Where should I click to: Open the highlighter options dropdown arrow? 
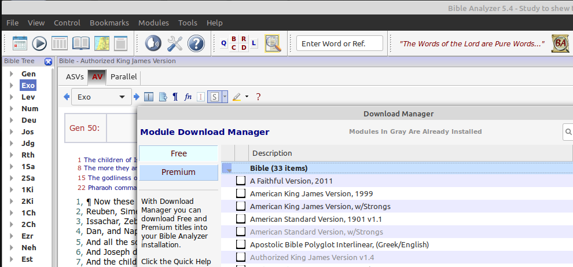coord(247,97)
